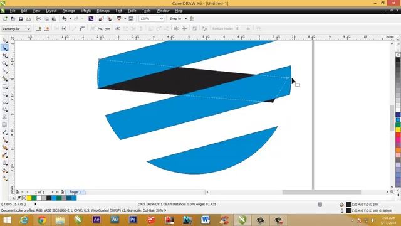Expand Application Launcher dropdown arrow

click(x=125, y=19)
